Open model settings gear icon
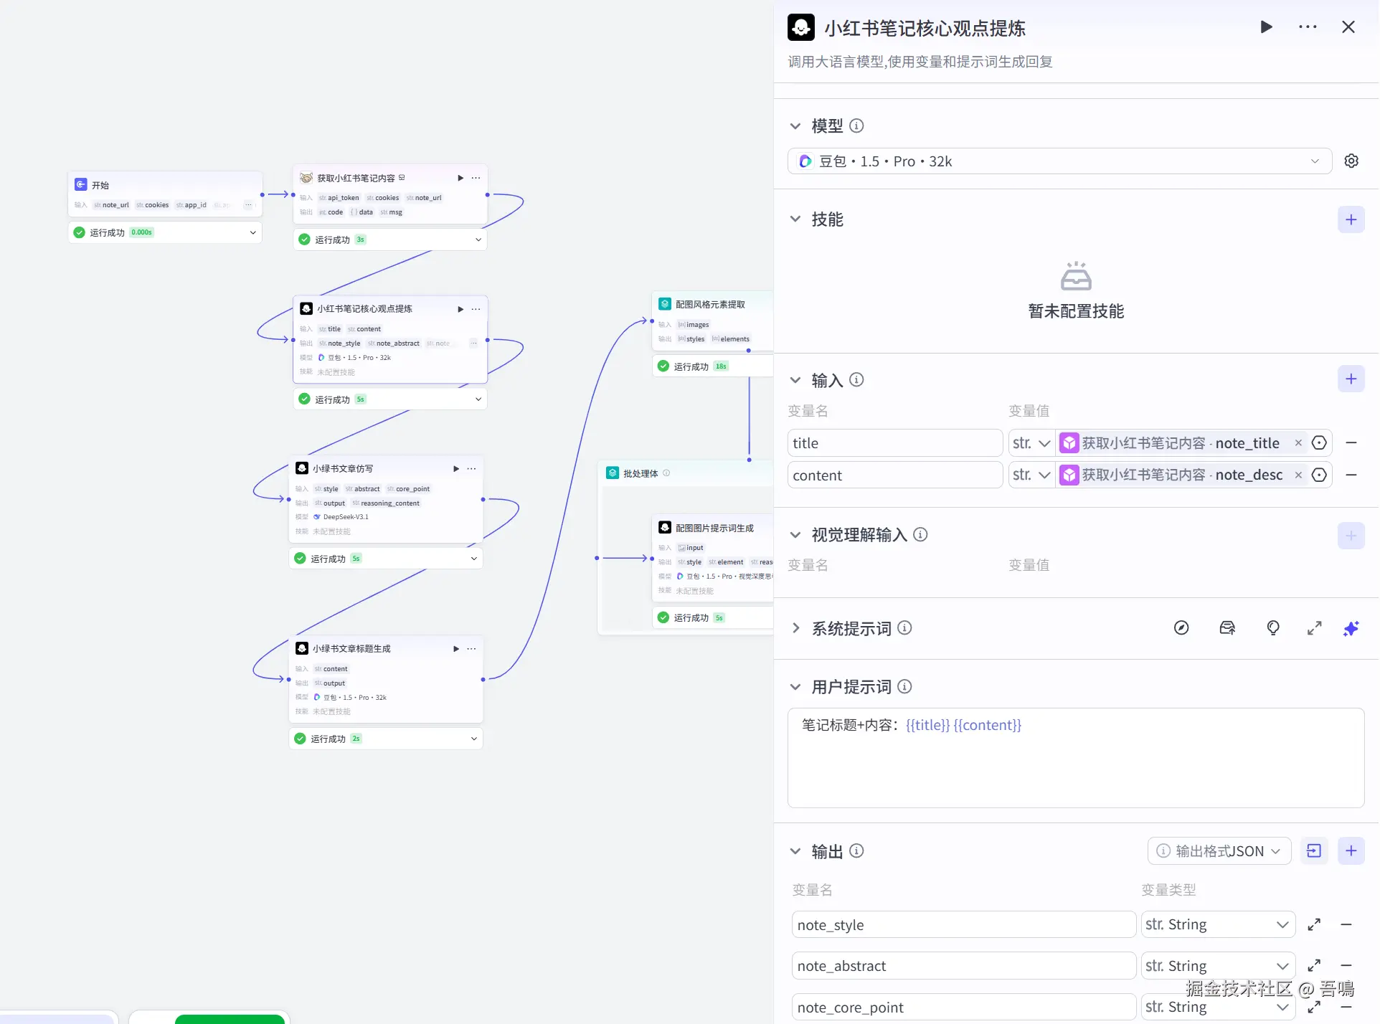Screen dimensions: 1380x1024 1351,161
